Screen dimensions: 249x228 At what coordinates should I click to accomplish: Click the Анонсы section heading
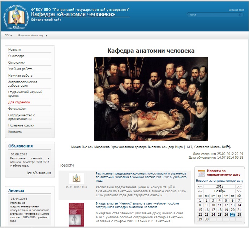point(16,190)
